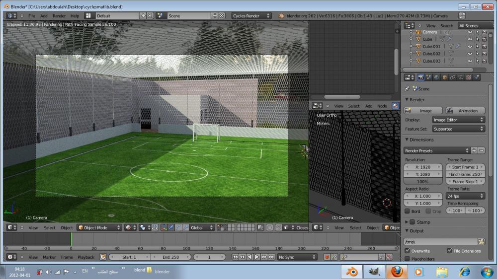
Task: Disable the Overwrite checkbox
Action: tap(408, 251)
